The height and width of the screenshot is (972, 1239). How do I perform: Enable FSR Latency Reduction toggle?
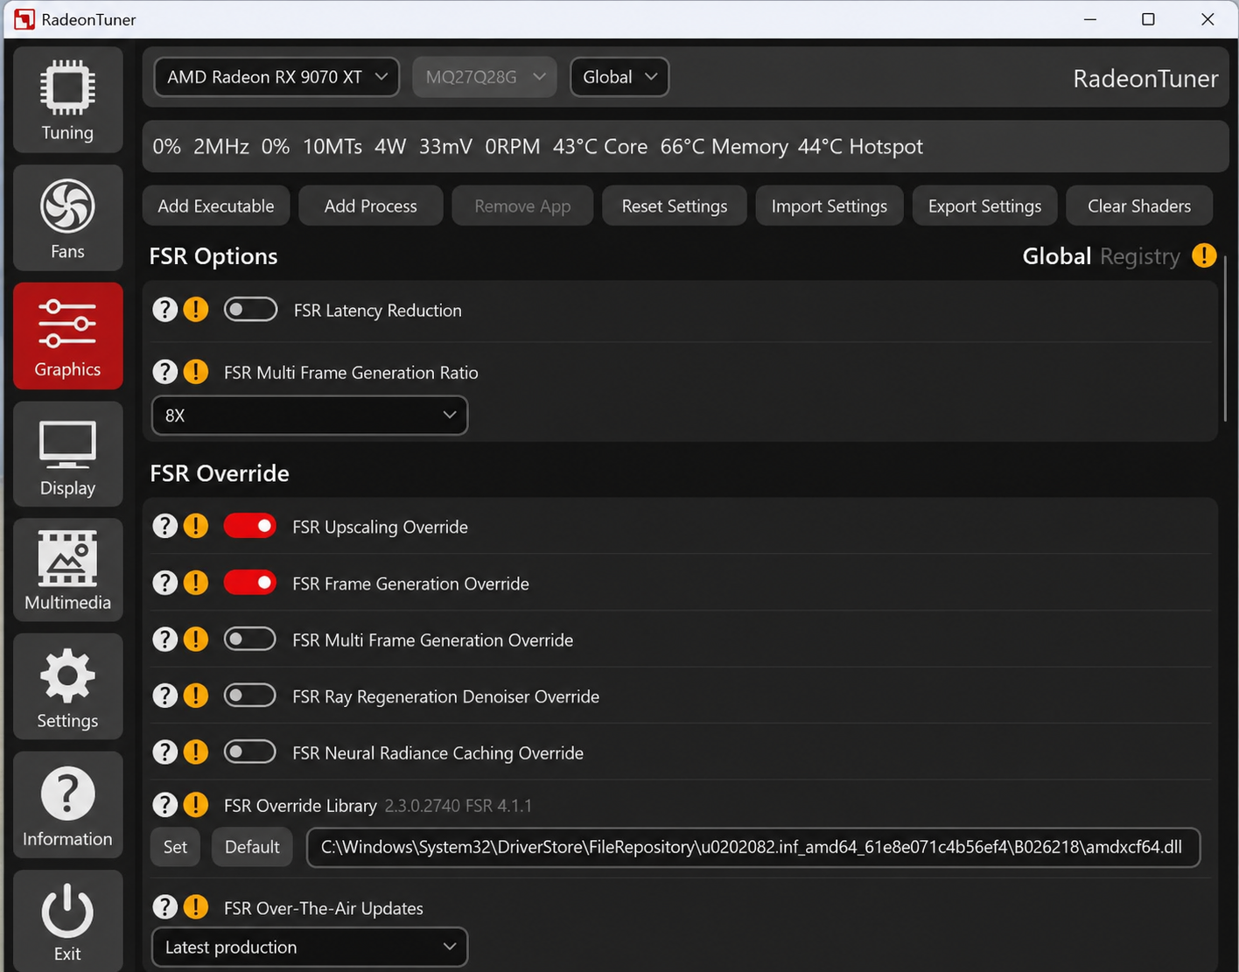point(250,310)
